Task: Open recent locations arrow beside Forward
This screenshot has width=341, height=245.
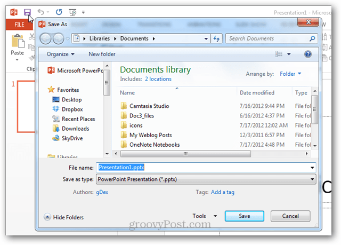Action: click(x=68, y=39)
